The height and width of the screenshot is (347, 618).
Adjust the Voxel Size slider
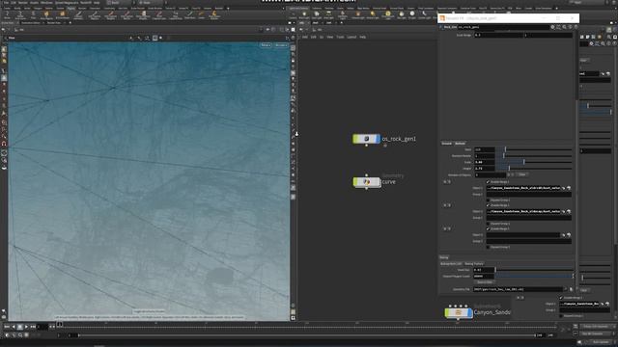pos(534,270)
